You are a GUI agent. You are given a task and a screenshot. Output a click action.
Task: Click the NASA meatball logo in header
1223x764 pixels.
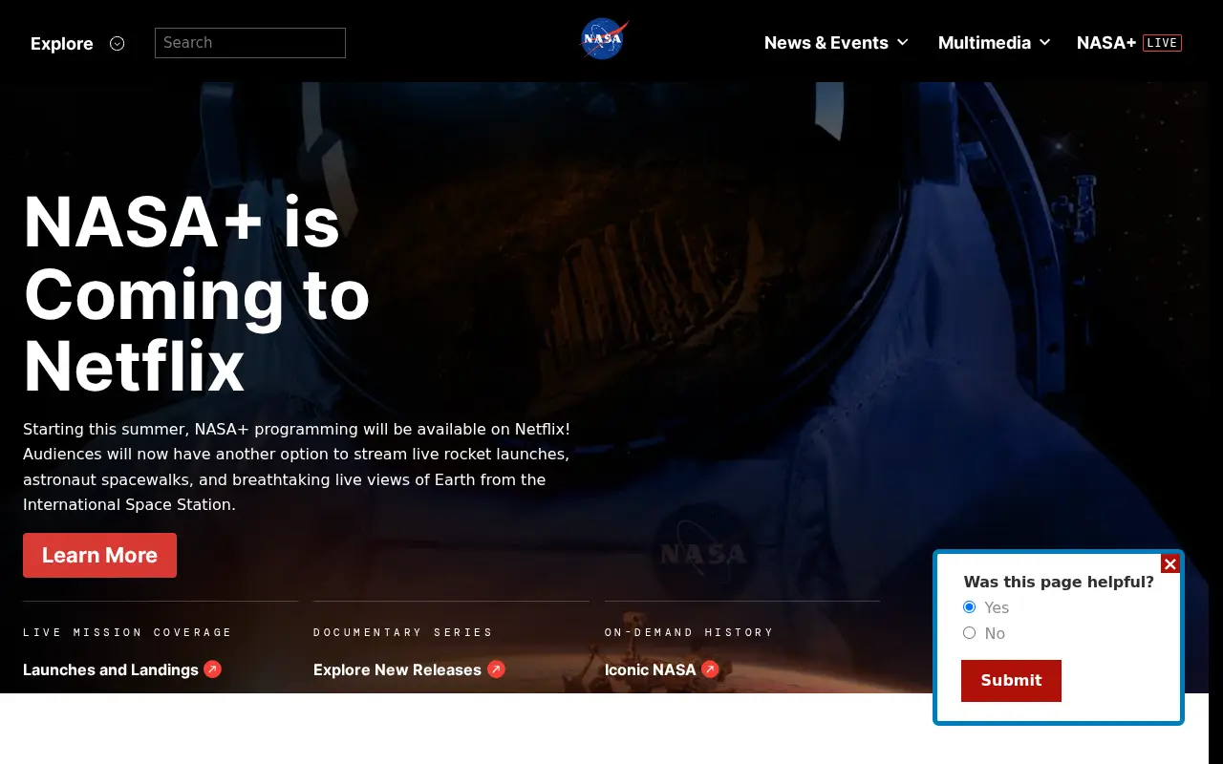click(604, 39)
